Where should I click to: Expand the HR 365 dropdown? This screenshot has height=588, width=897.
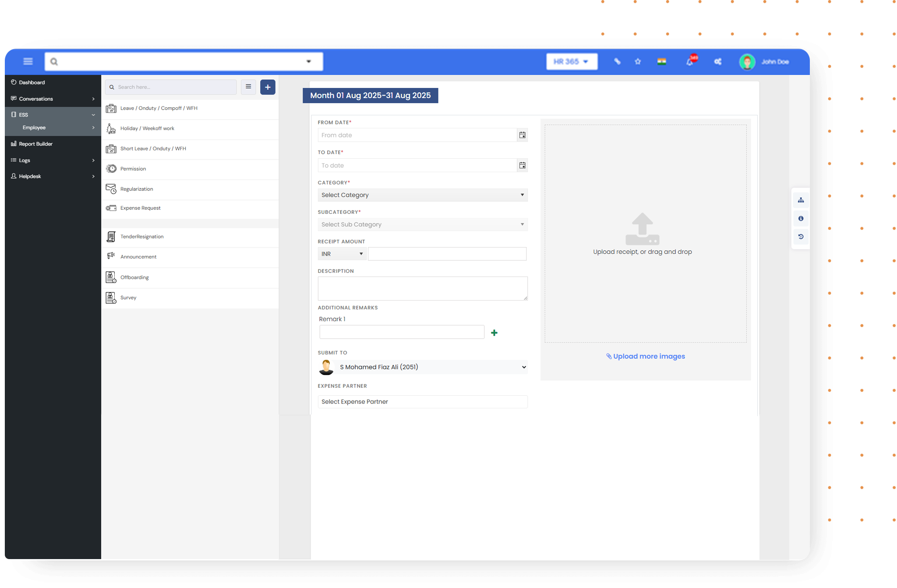coord(572,61)
